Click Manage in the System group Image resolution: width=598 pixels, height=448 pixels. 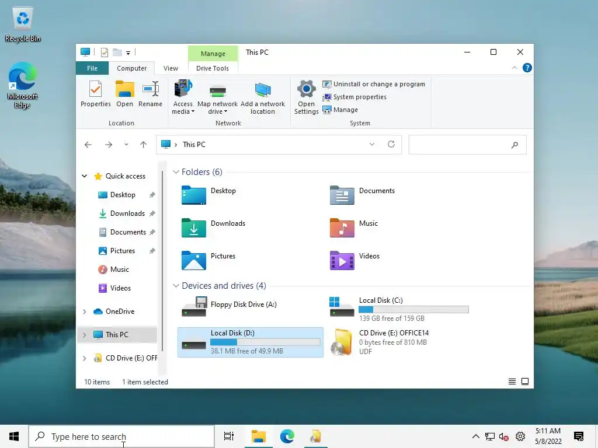(x=340, y=110)
